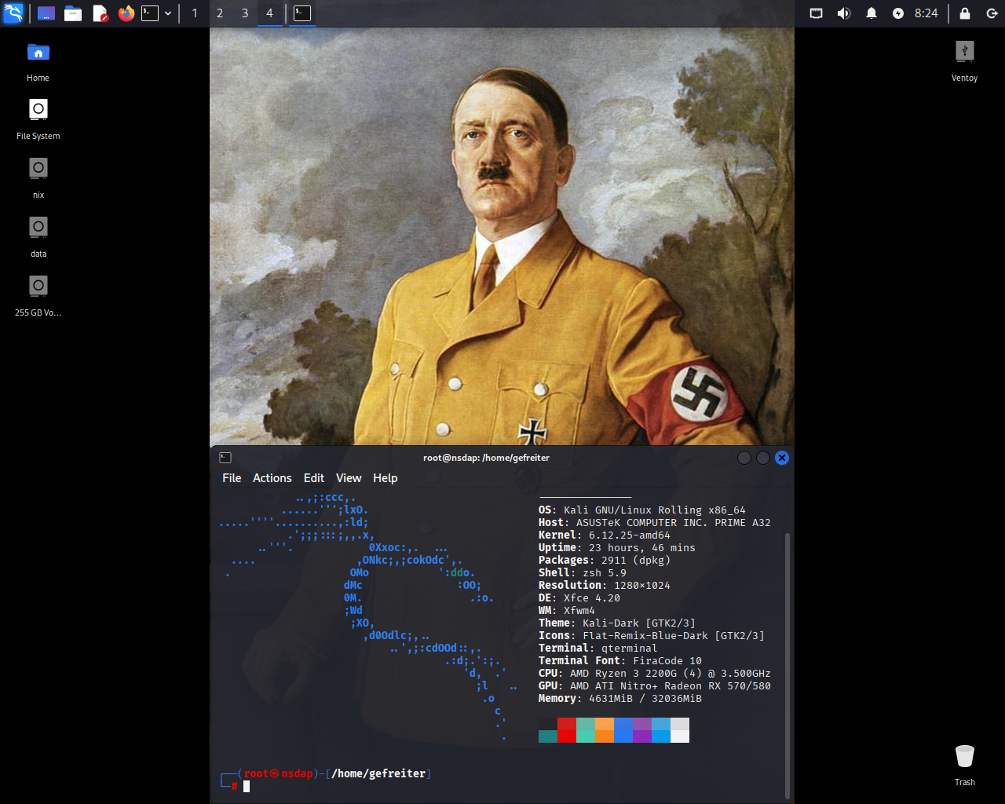Click the 'Packages: 2911 (dpkg)' line
Image resolution: width=1005 pixels, height=804 pixels.
point(605,561)
